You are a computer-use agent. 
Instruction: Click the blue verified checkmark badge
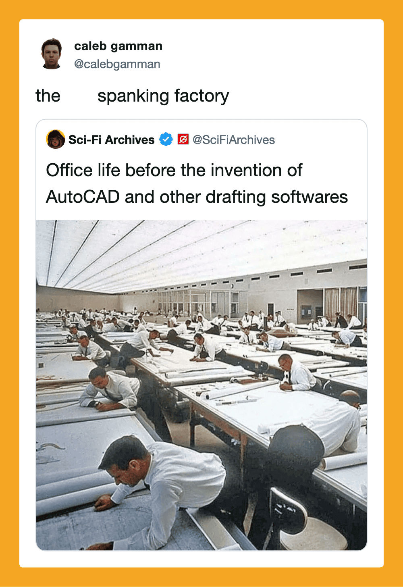(x=166, y=139)
